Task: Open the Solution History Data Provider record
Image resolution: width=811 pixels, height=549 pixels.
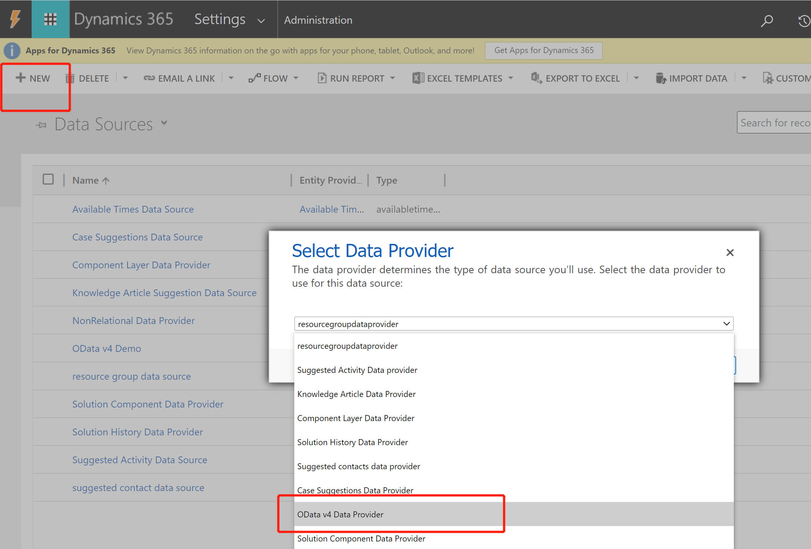Action: [x=137, y=432]
